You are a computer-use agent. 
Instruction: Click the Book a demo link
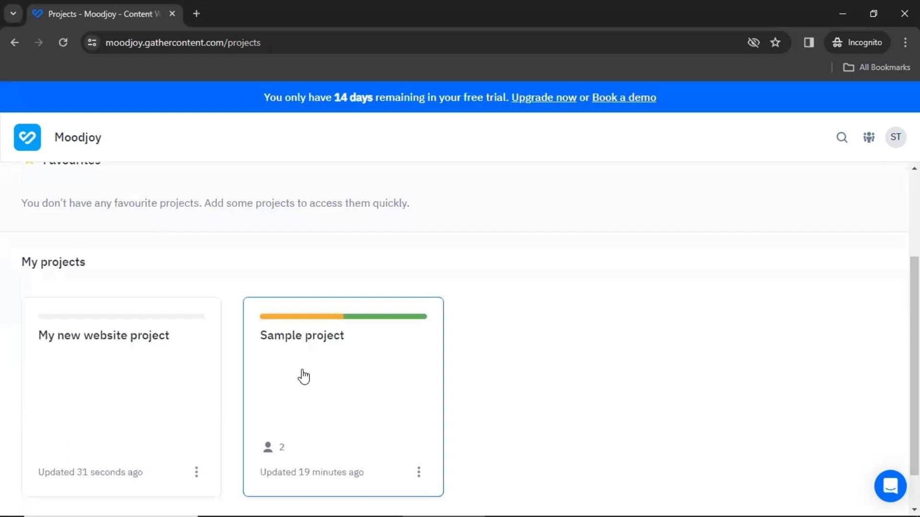click(x=623, y=97)
